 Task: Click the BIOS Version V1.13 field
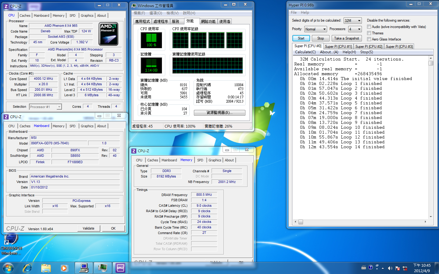pos(75,182)
